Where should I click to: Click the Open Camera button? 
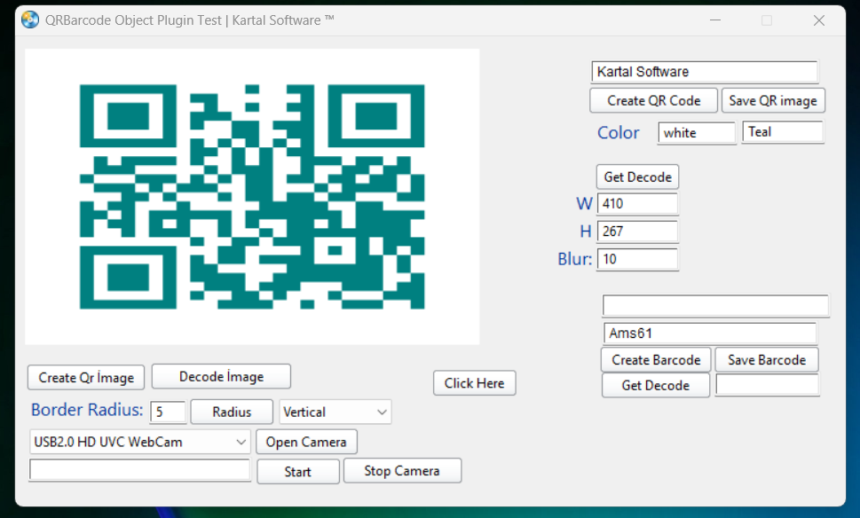tap(306, 442)
